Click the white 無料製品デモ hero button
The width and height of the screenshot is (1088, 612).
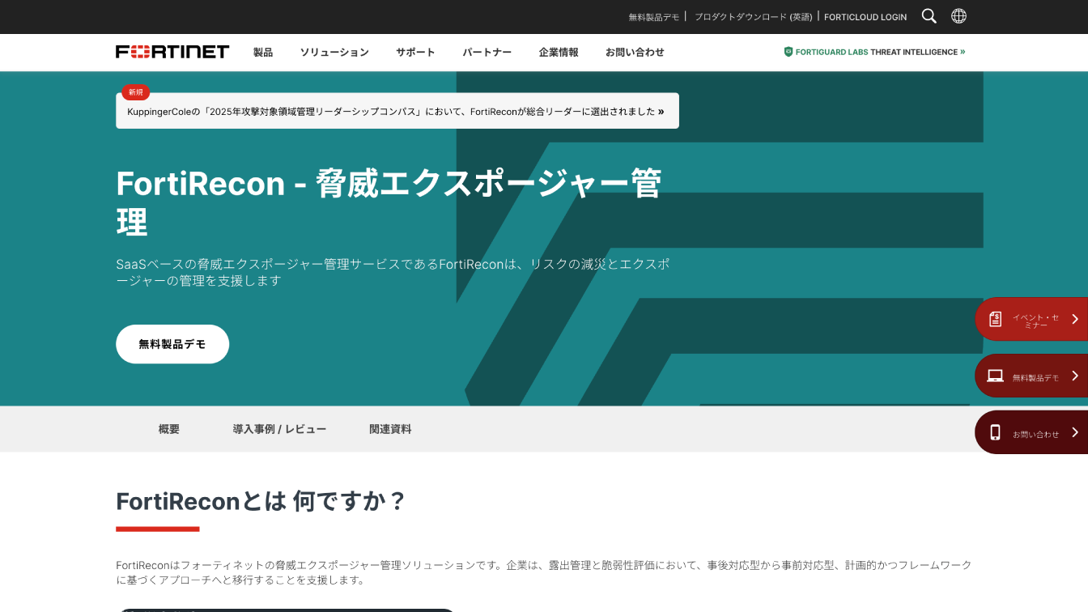[x=172, y=344]
